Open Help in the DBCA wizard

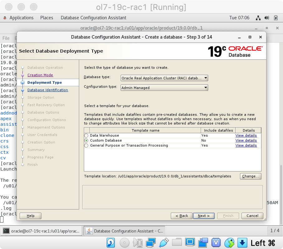point(31,216)
